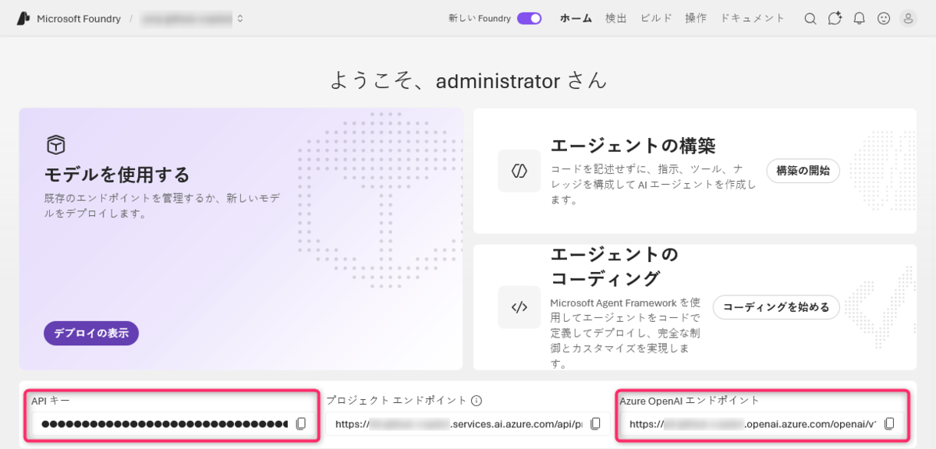Screen dimensions: 936x449
Task: Open the search magnifier icon
Action: [x=810, y=19]
